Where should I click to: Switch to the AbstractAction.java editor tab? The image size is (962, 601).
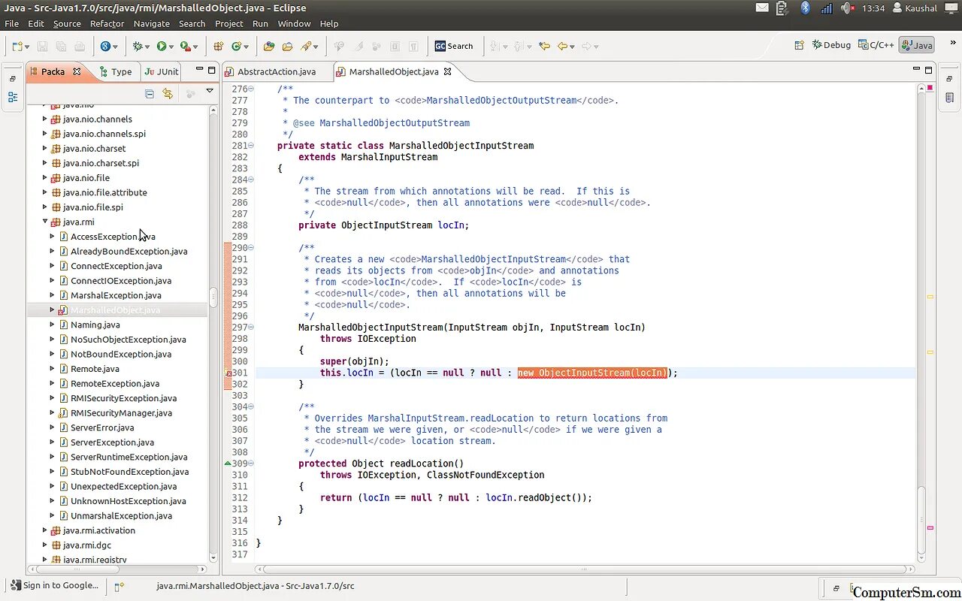(x=276, y=72)
